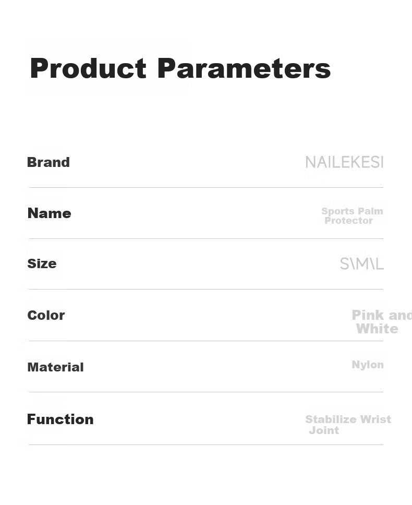This screenshot has width=412, height=505.
Task: Click the Nylon material value
Action: (x=368, y=365)
